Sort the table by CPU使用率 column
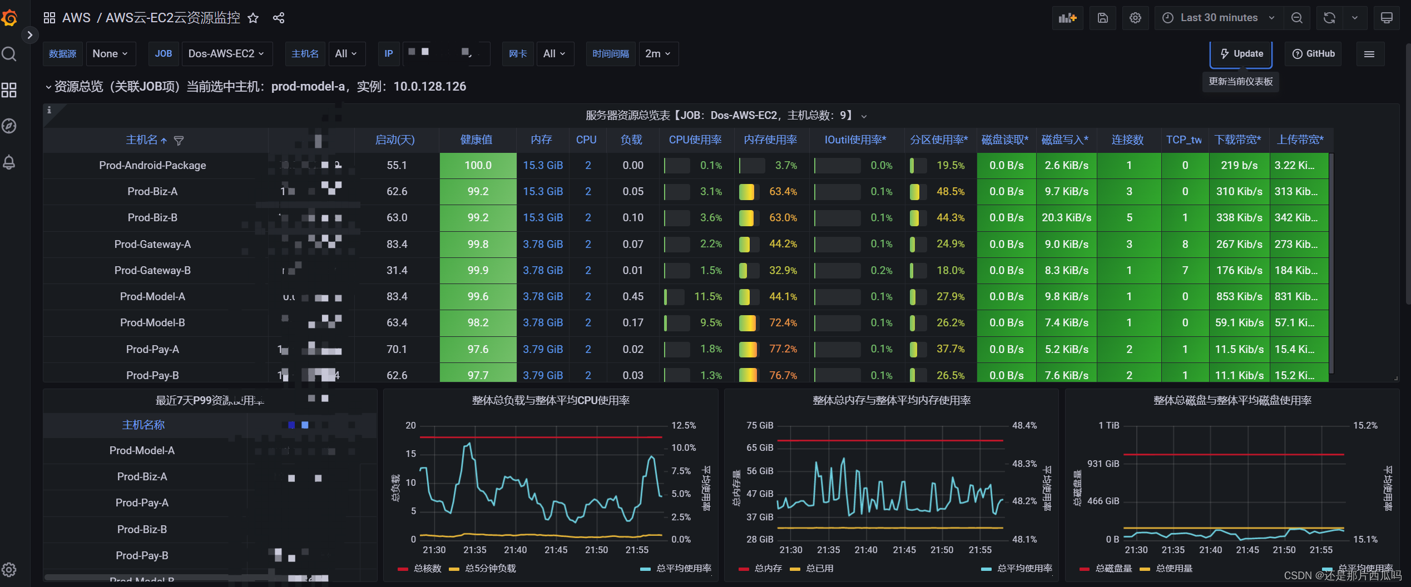The height and width of the screenshot is (587, 1411). point(695,140)
